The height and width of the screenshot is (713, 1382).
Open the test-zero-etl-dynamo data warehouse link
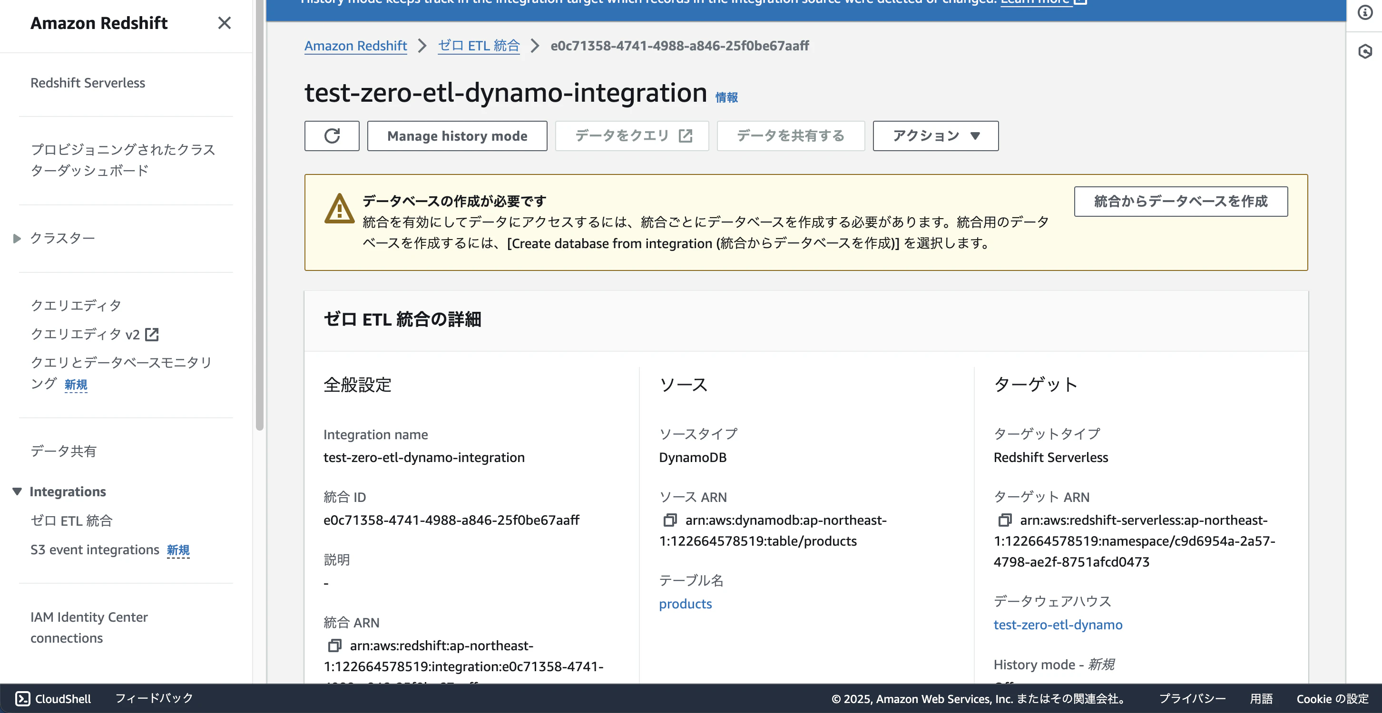1058,625
